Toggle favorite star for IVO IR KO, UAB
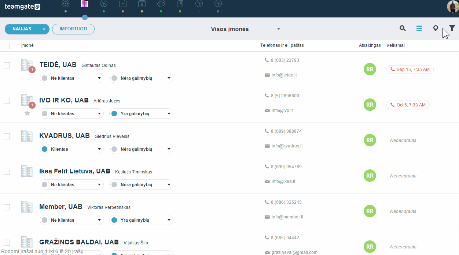 tap(27, 113)
